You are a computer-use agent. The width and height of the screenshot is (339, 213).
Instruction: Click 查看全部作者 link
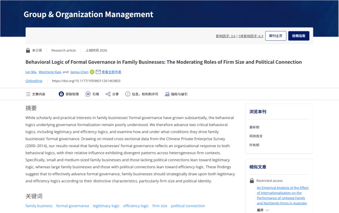coord(111,72)
